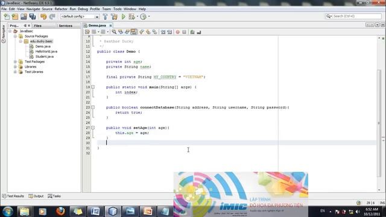Select Student.java in project tree

coord(44,57)
